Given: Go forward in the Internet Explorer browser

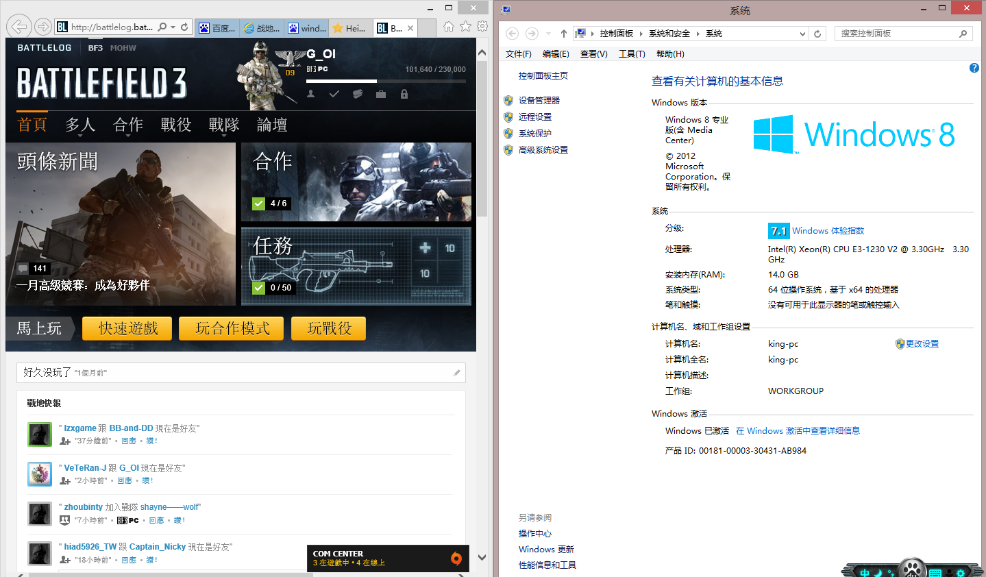Looking at the screenshot, I should (x=43, y=27).
